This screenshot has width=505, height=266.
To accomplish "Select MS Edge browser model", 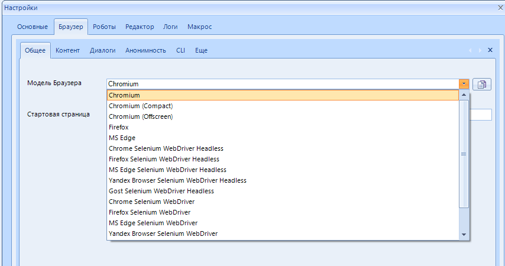I will pos(283,138).
